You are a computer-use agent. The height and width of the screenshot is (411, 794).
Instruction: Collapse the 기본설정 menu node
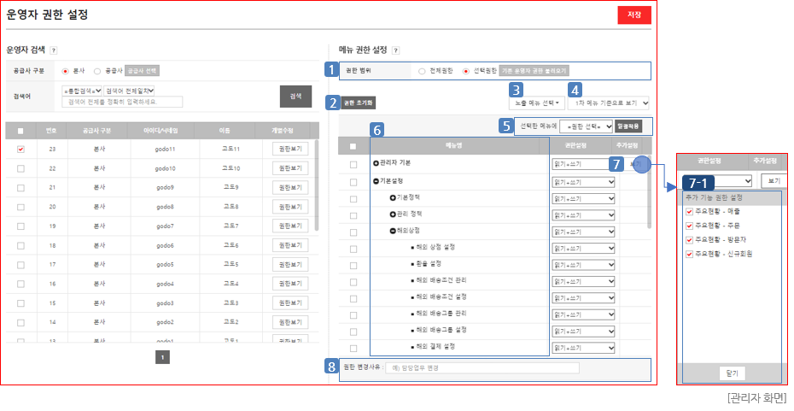pyautogui.click(x=377, y=181)
